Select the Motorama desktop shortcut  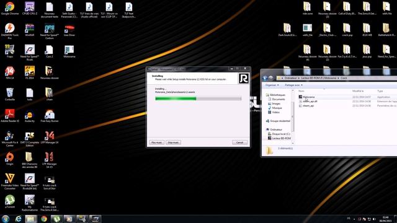click(x=69, y=51)
